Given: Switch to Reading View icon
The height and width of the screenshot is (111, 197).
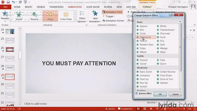Looking at the screenshot, I should click(151, 109).
